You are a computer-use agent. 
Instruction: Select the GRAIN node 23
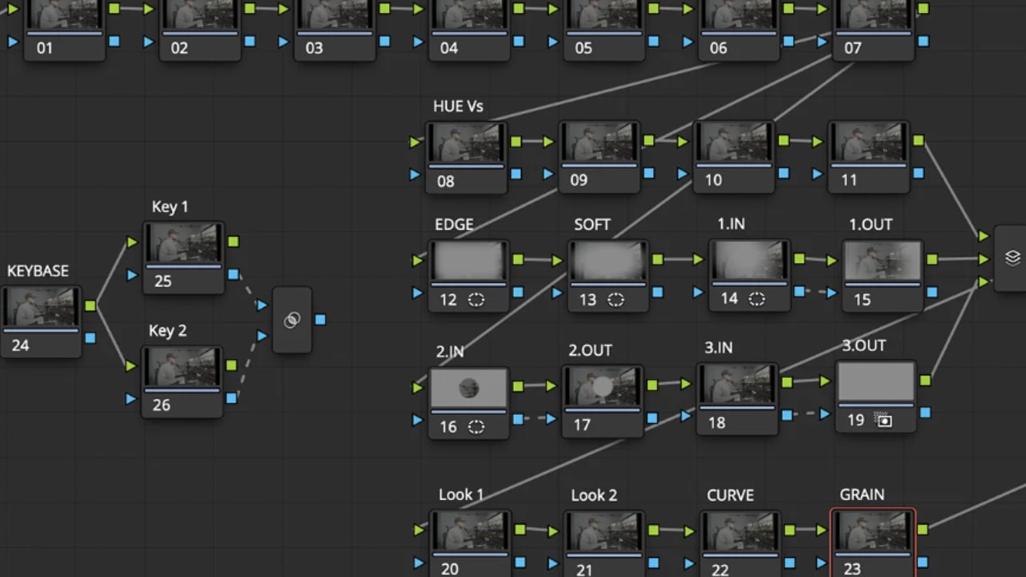coord(873,543)
